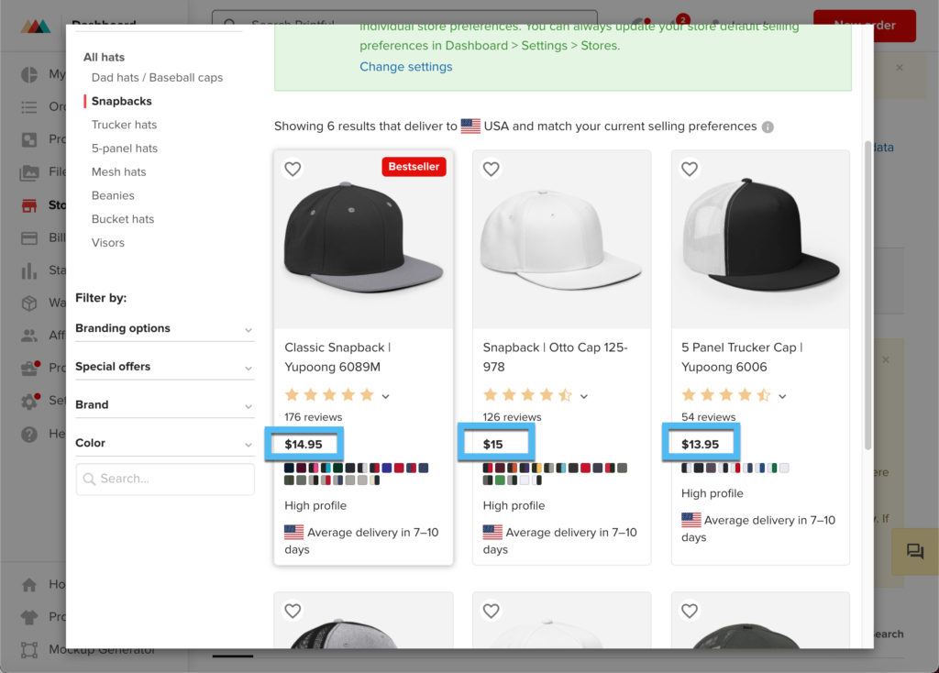
Task: Select Dad hats / Baseball caps category
Action: (157, 77)
